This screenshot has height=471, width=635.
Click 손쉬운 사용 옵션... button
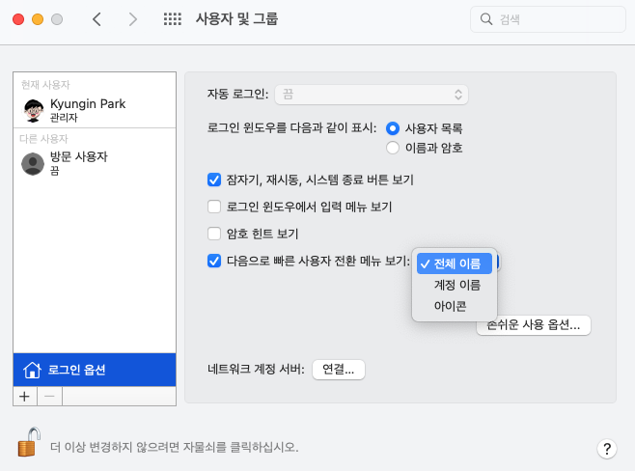point(534,325)
